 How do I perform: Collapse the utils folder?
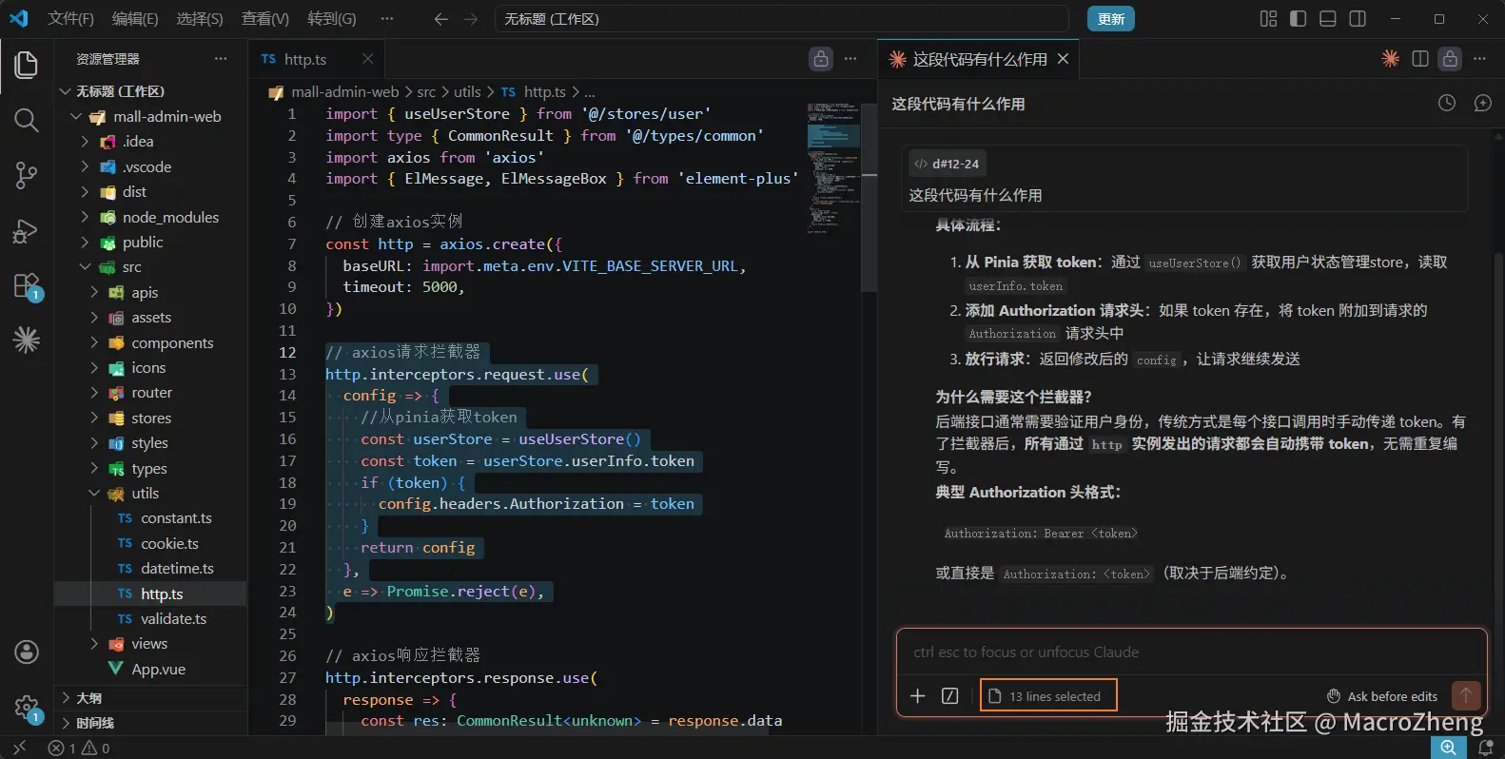[x=150, y=494]
